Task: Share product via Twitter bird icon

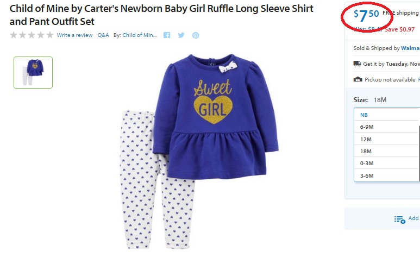Action: click(x=181, y=35)
